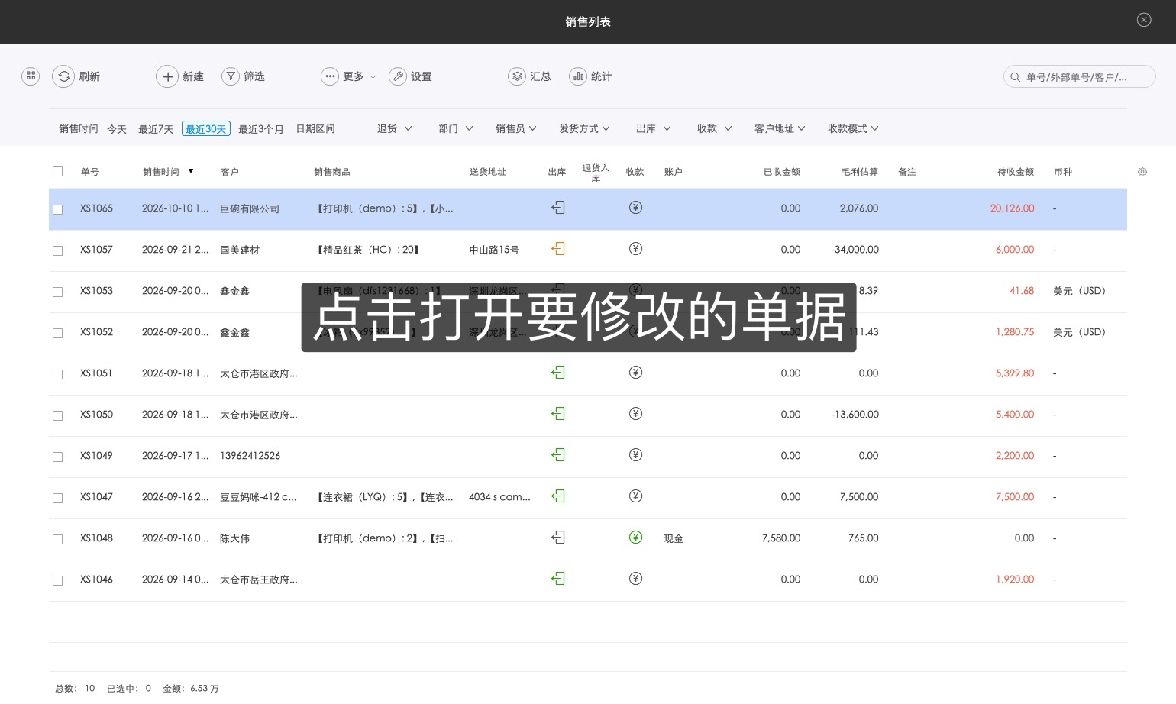Open the 客户地址 filter dropdown
Viewport: 1176px width, 704px height.
click(x=780, y=128)
